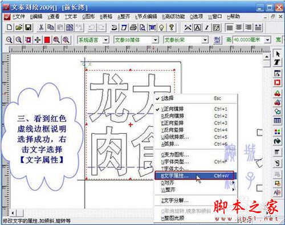This screenshot has width=285, height=225.
Task: Click vertical scrollbar up arrow
Action: click(x=267, y=57)
